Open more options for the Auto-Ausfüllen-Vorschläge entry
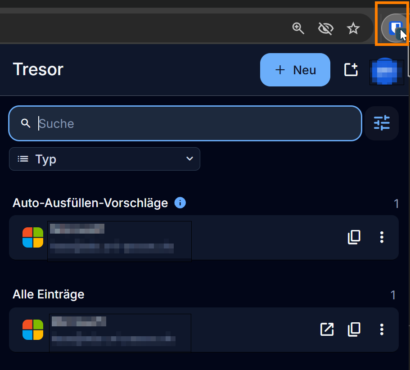The image size is (410, 370). pos(382,237)
